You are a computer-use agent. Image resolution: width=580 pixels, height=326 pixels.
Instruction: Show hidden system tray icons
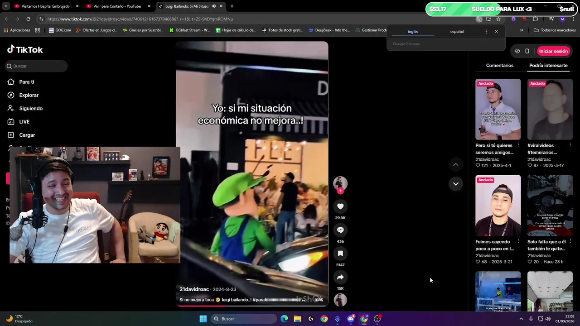point(521,319)
